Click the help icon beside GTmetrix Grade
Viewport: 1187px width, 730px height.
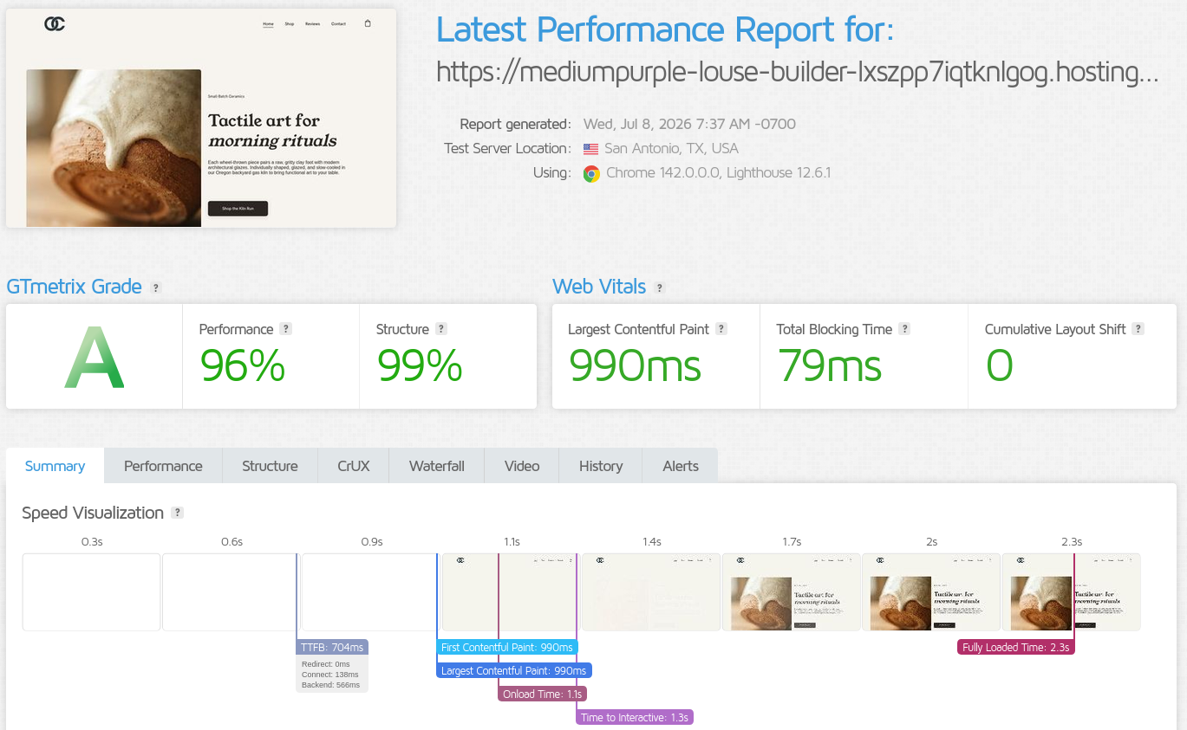click(156, 287)
